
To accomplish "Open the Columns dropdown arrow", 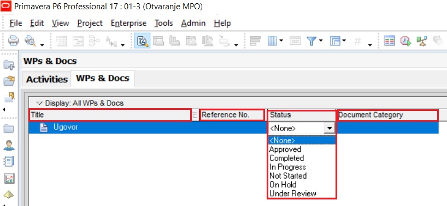I will pyautogui.click(x=281, y=41).
